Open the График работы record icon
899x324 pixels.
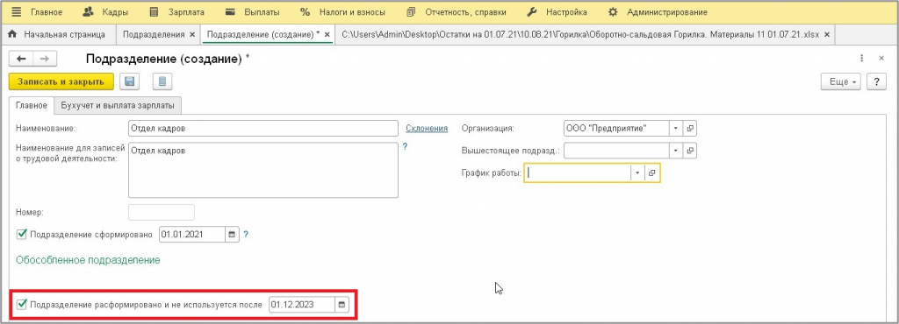tap(652, 173)
